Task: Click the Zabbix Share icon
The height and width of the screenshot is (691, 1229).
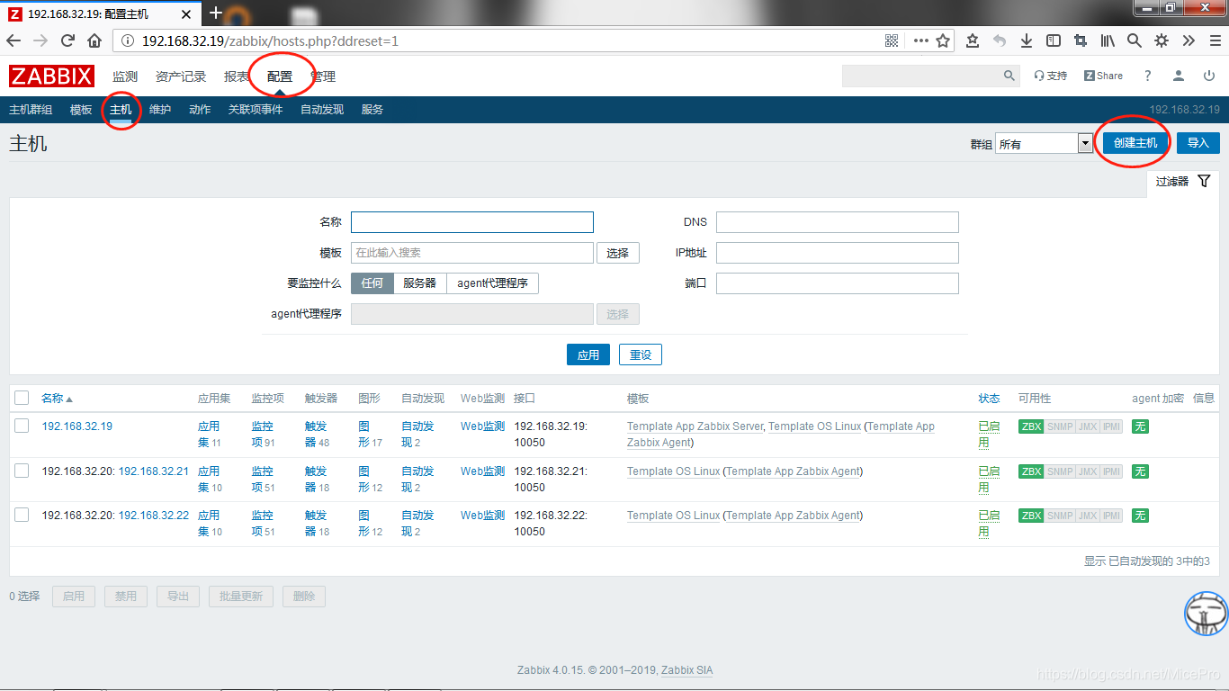Action: [1103, 76]
